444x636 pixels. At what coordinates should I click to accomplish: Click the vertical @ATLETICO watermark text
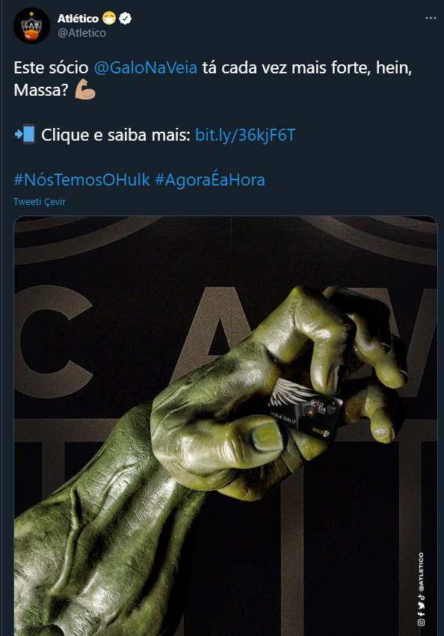pyautogui.click(x=422, y=572)
